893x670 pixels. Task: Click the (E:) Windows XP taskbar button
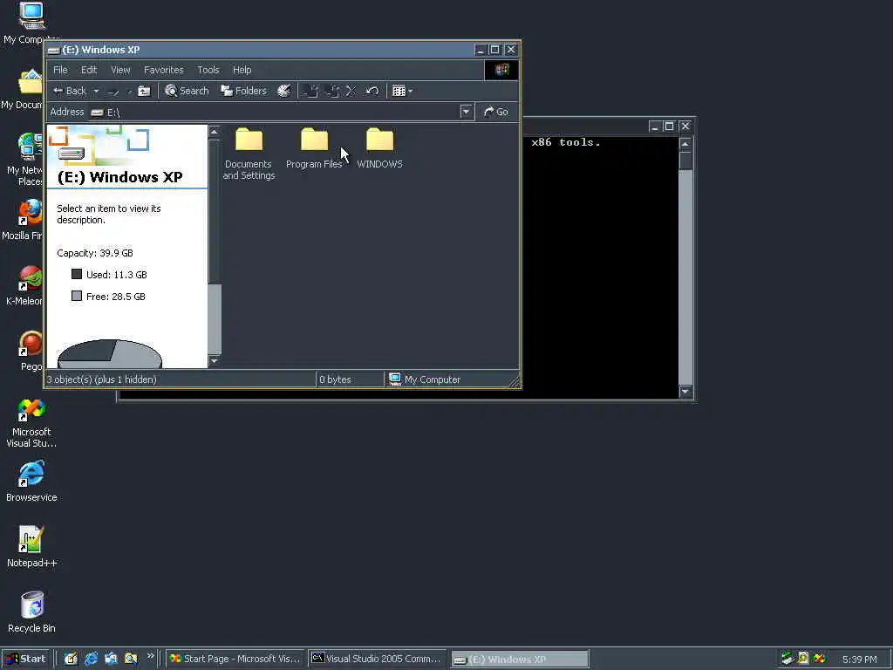[520, 660]
